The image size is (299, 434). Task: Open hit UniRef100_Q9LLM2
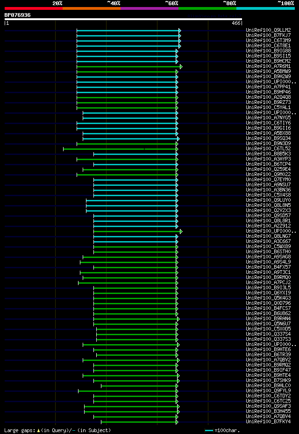[268, 30]
